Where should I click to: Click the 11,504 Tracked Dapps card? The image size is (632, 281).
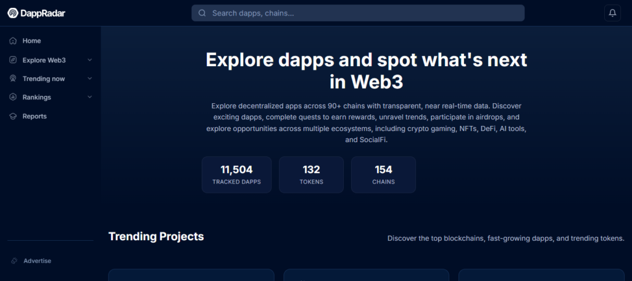click(x=236, y=175)
